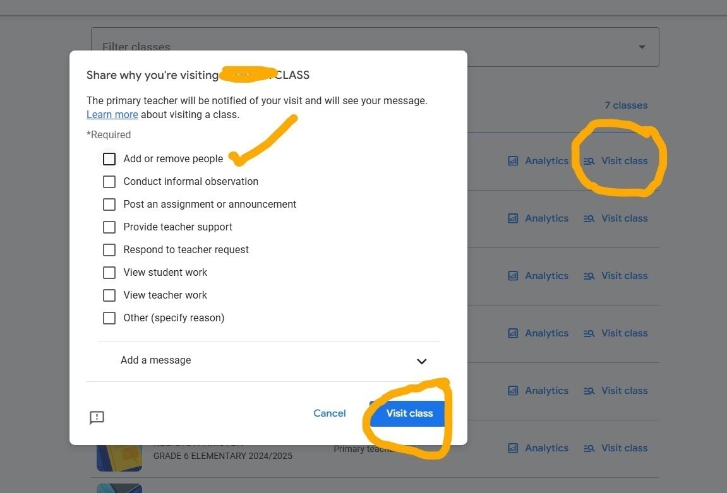The height and width of the screenshot is (493, 727).
Task: Select Other (specify reason)
Action: (109, 318)
